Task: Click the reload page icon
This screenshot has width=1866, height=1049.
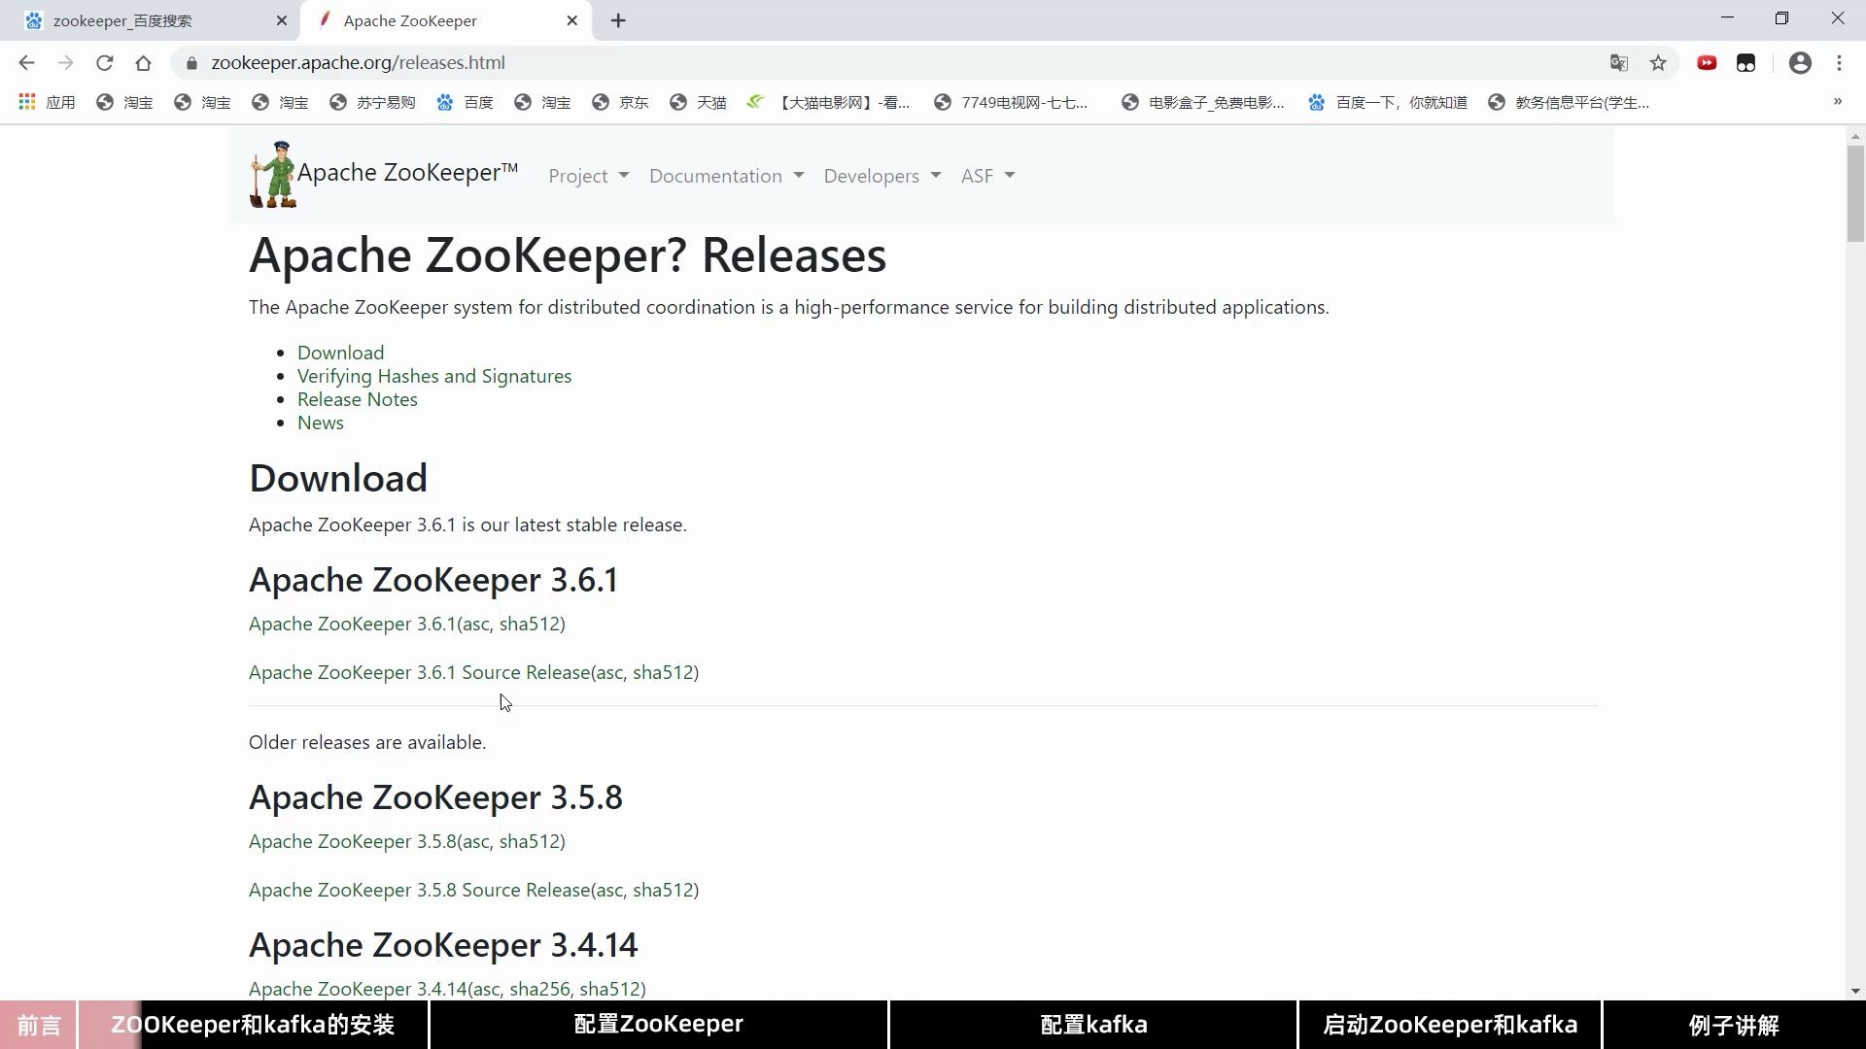Action: (x=104, y=63)
